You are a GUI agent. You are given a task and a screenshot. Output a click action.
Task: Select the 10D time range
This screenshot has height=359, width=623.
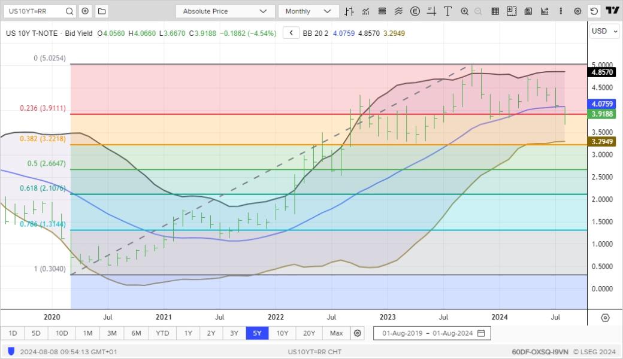click(62, 333)
